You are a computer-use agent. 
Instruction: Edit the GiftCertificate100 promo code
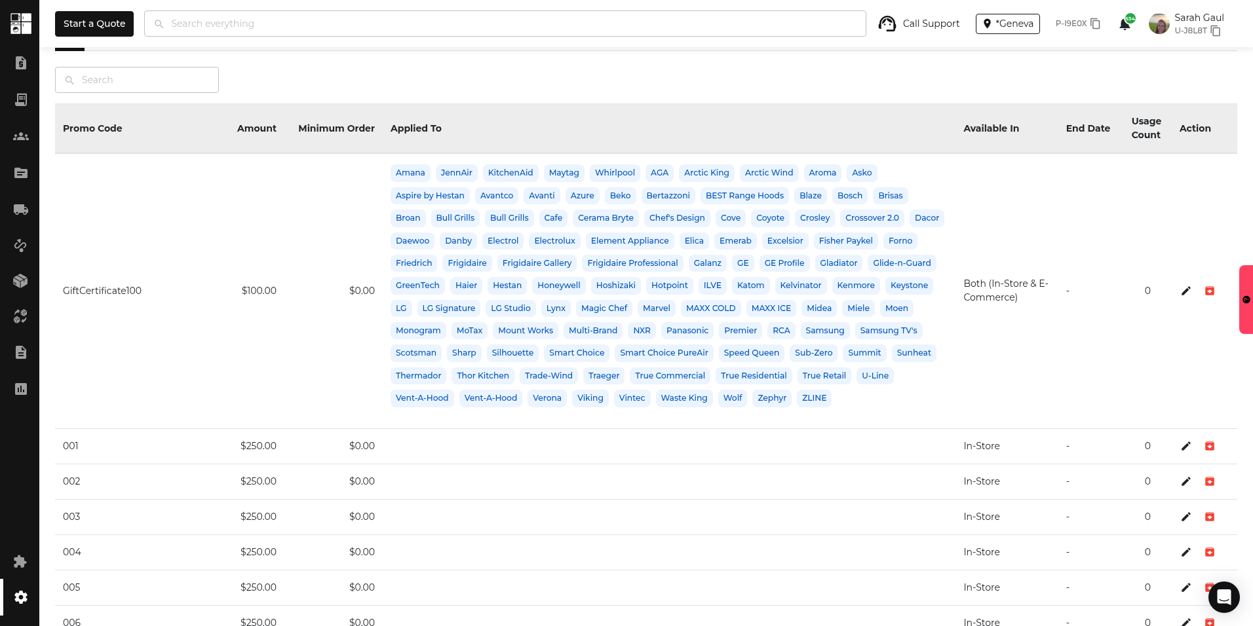(x=1186, y=291)
